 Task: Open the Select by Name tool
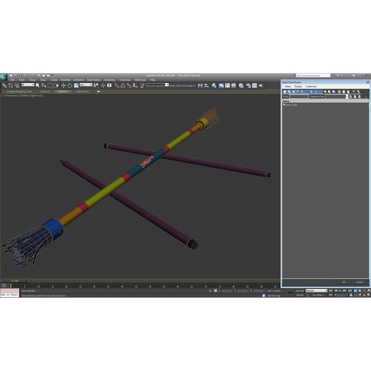tap(44, 86)
